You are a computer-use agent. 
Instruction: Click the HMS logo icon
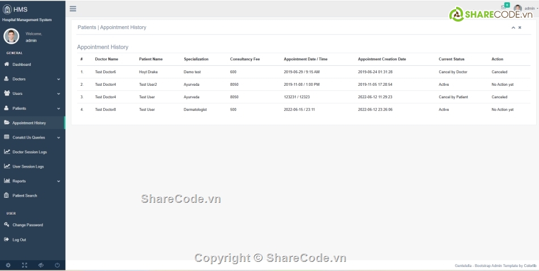coord(7,9)
